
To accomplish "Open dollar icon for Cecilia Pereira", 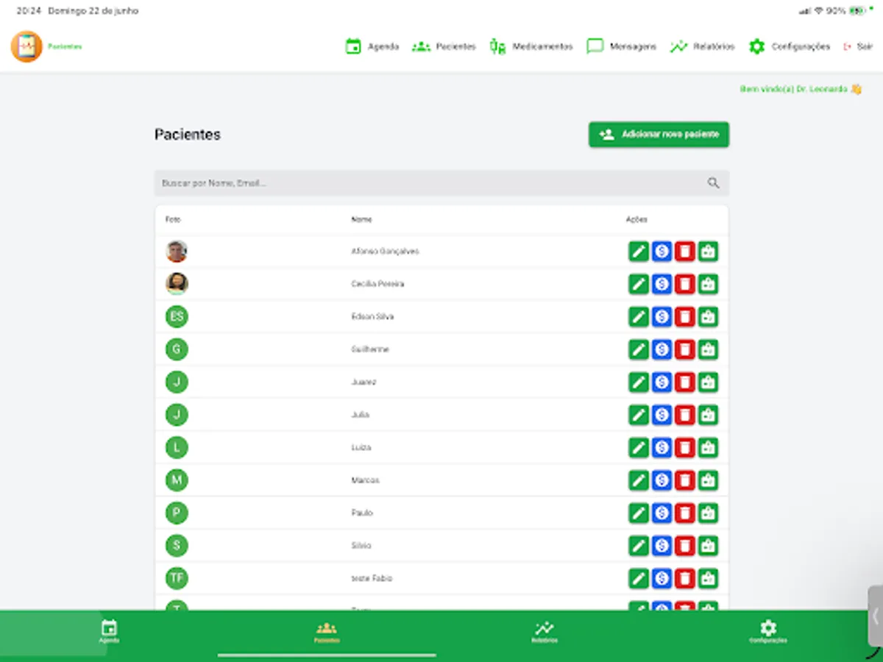I will tap(662, 284).
